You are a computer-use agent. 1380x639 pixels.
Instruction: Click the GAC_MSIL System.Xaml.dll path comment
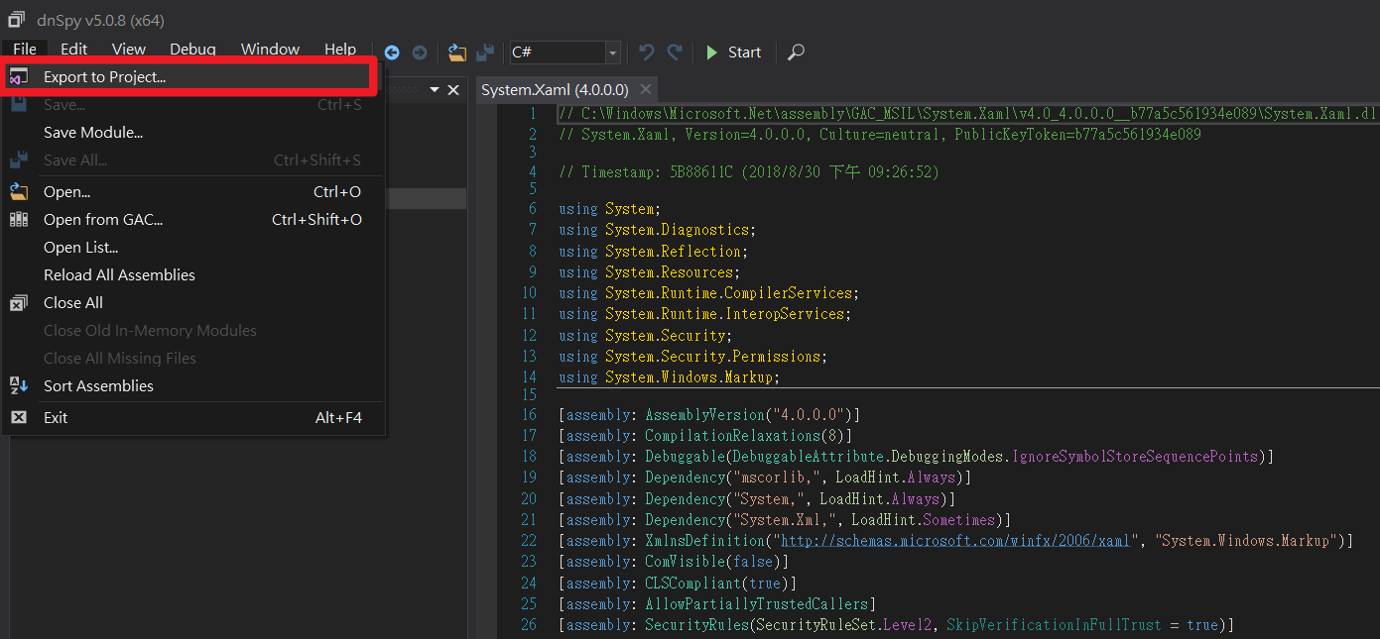pos(967,114)
